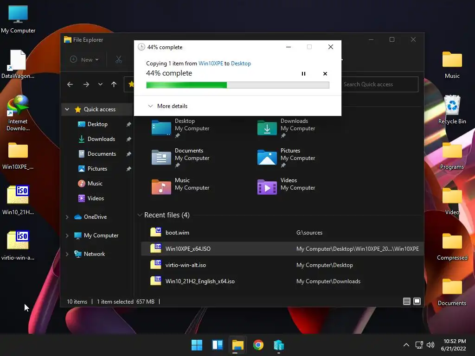Image resolution: width=475 pixels, height=356 pixels.
Task: Follow the Win10XPE source link
Action: point(211,63)
